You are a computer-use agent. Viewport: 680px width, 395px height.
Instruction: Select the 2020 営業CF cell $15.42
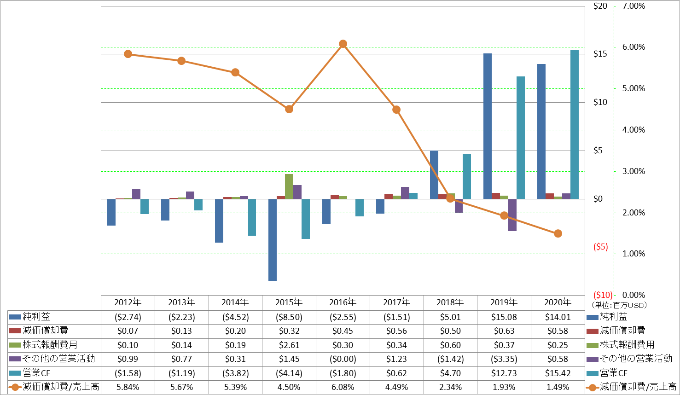click(x=558, y=373)
